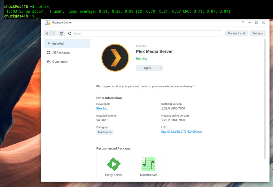Click the Installed download icon

click(x=49, y=43)
